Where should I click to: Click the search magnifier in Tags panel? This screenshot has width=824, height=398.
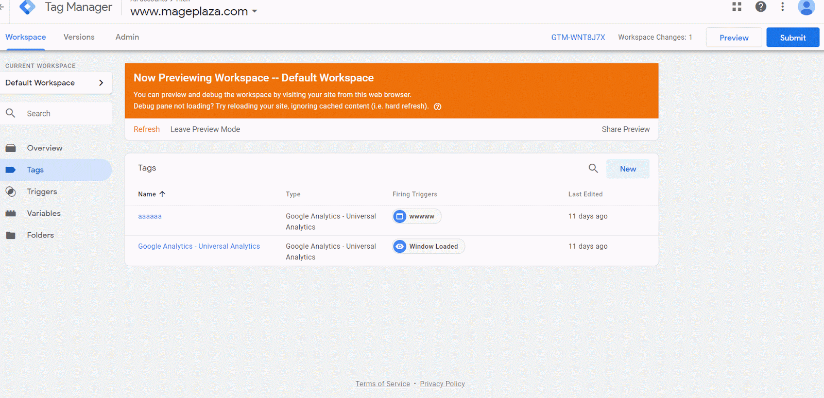[x=593, y=168]
